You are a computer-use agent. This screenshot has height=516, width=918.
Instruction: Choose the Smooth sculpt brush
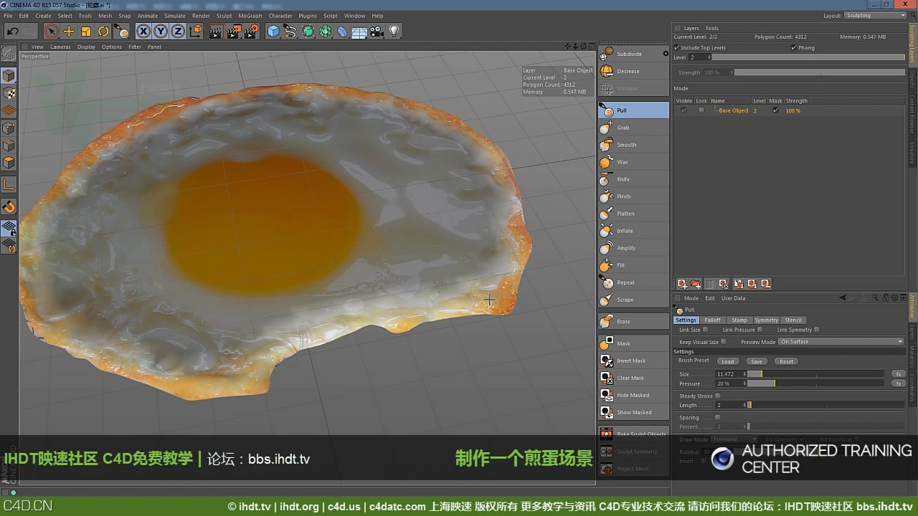(x=634, y=145)
